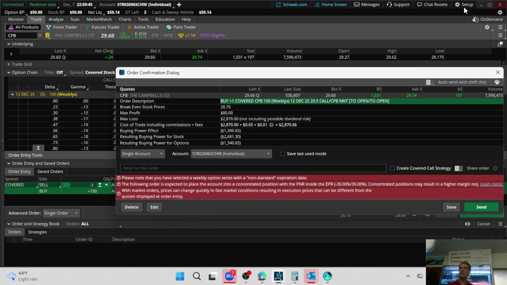
Task: Print the order confirmation with printer icon
Action: (x=497, y=82)
